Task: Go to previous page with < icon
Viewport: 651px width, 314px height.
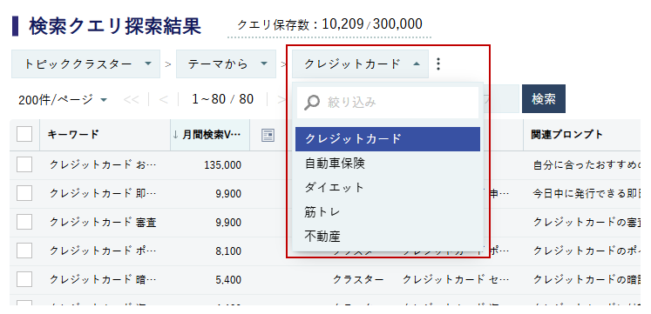Action: pos(163,99)
